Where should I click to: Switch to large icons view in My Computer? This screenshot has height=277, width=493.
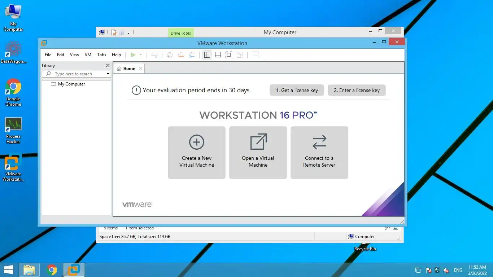click(x=396, y=228)
